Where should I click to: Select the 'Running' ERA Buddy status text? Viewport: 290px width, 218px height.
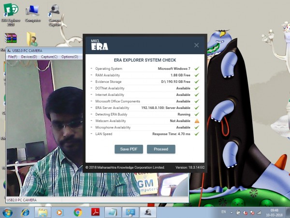click(184, 114)
